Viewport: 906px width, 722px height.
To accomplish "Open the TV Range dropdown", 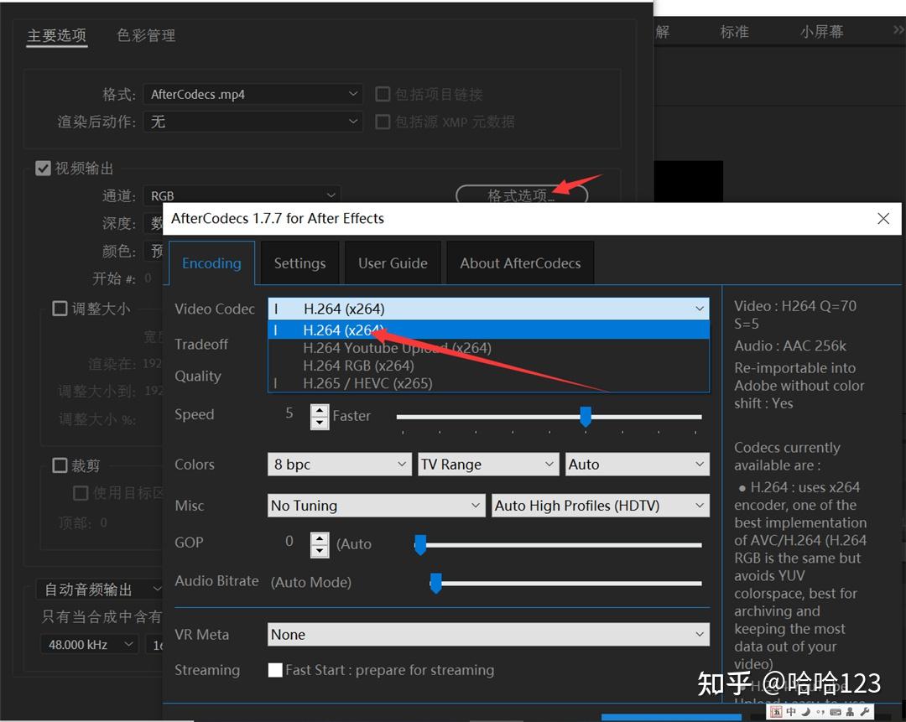I will 488,465.
